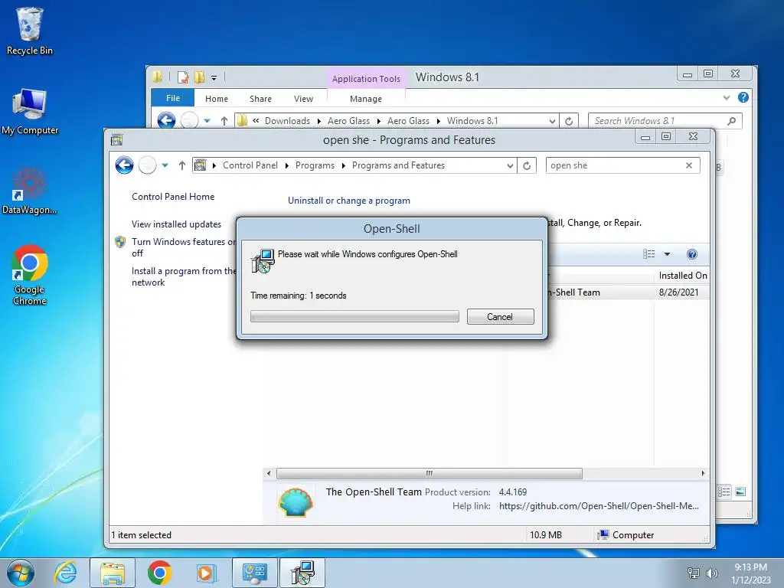Expand the Programs and Features address dropdown

510,165
